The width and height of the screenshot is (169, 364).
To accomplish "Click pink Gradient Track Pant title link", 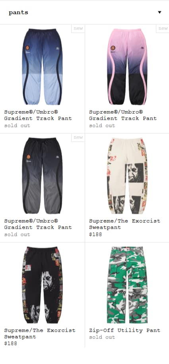I will click(123, 115).
